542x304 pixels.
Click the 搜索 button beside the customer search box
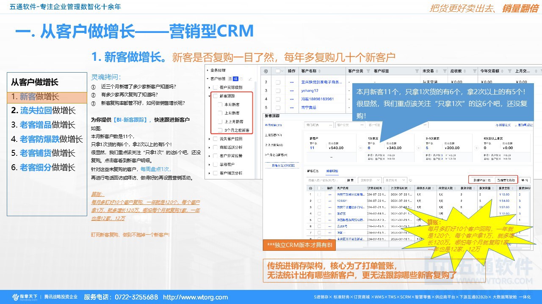351,180
